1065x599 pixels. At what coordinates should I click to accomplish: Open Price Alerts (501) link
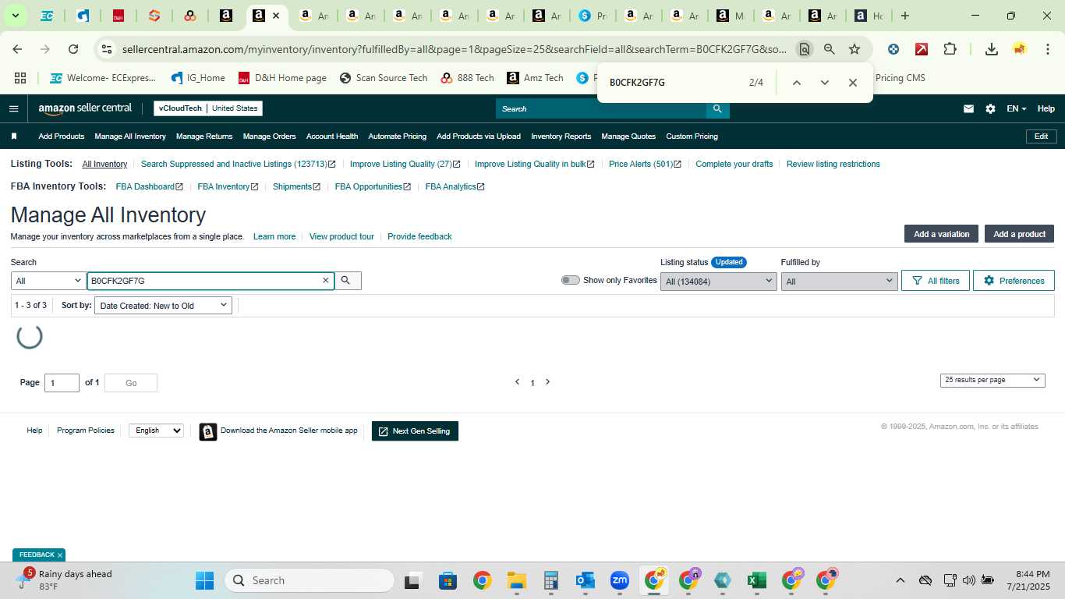[x=645, y=165]
